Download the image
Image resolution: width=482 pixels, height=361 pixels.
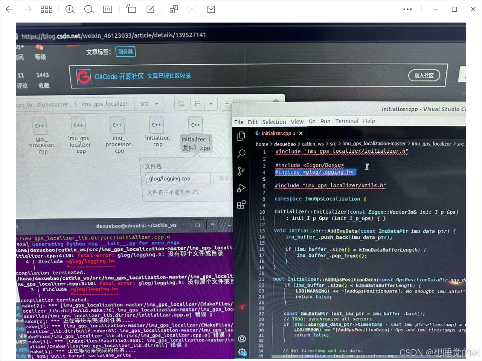point(211,9)
